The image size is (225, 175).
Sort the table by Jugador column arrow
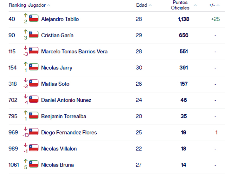tap(48, 5)
